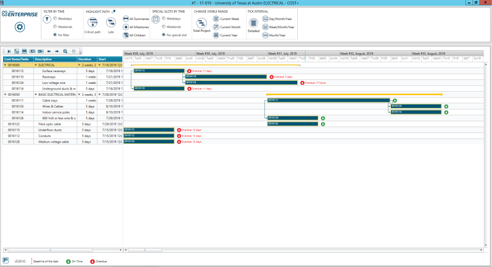
Task: Click the Special Slots calendar icon
Action: pyautogui.click(x=156, y=19)
